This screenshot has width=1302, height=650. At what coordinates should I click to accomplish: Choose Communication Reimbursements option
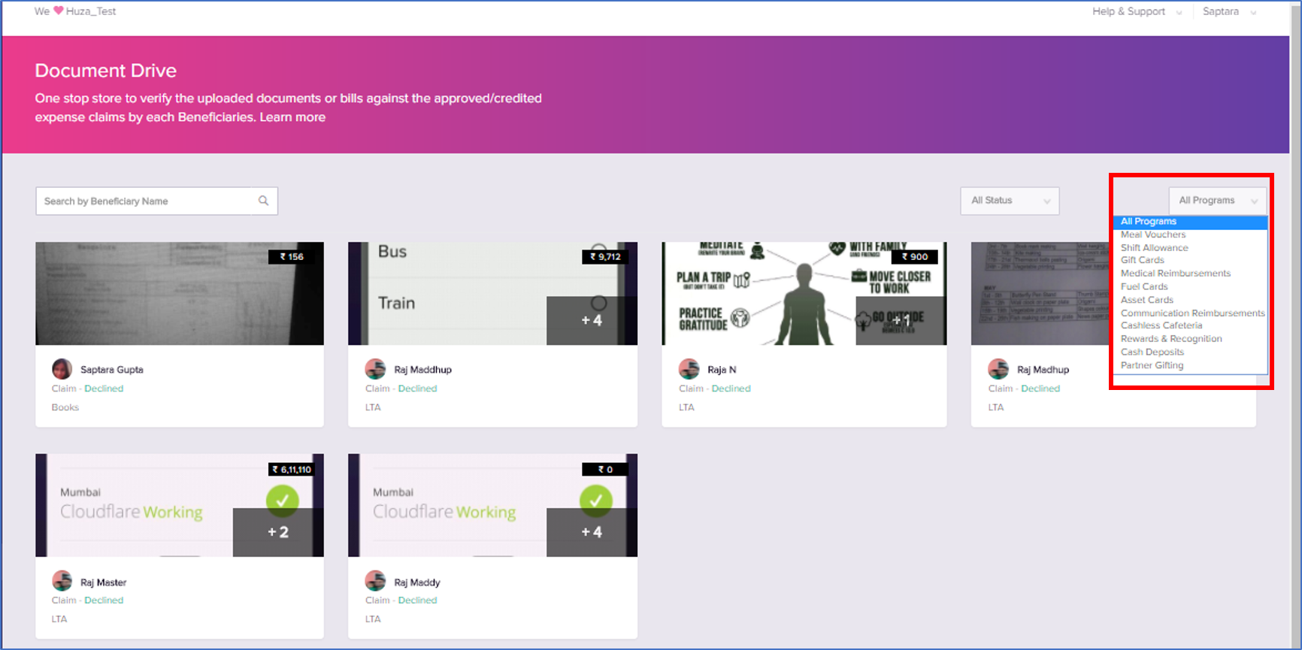click(x=1191, y=313)
